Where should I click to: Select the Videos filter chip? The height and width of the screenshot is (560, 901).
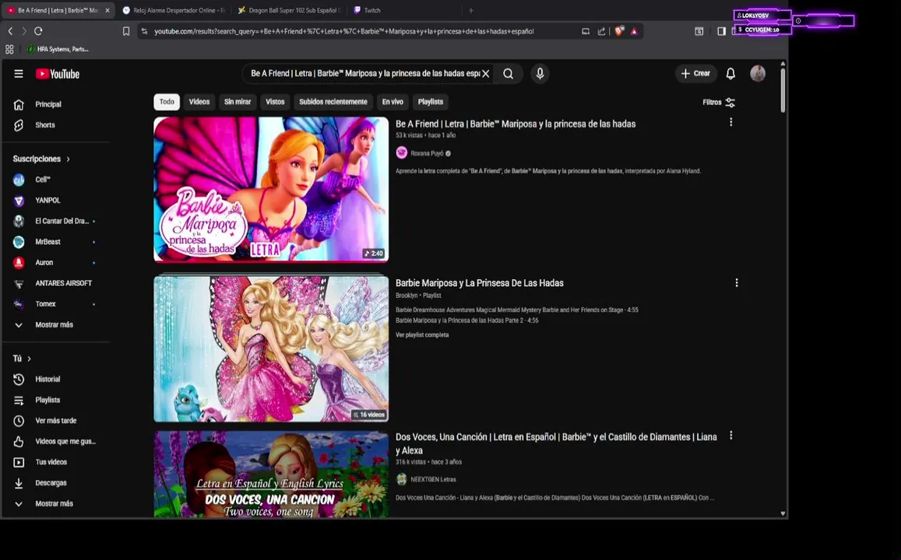[199, 102]
